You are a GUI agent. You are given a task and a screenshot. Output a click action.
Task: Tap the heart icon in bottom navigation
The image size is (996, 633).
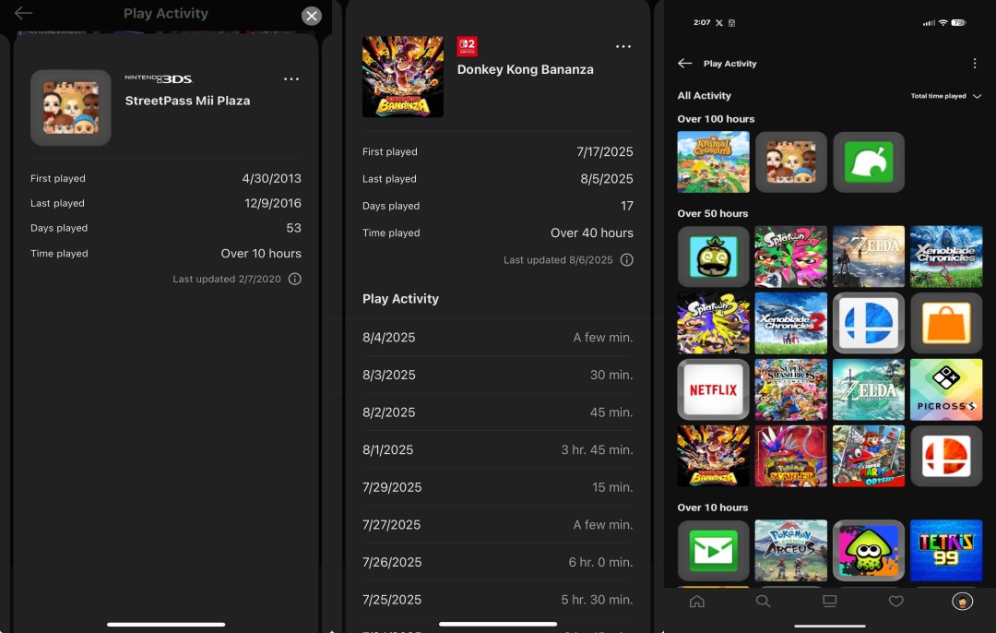(895, 602)
